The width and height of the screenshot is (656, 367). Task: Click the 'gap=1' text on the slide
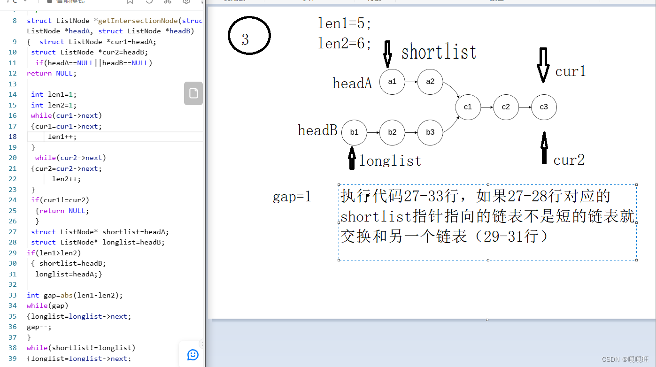[x=292, y=197]
